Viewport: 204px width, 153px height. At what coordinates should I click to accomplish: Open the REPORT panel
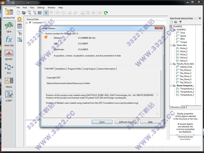tap(9, 55)
